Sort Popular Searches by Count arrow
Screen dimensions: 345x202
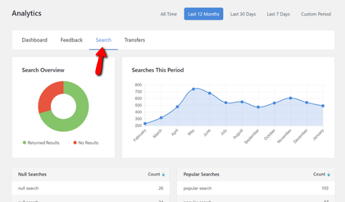[x=328, y=174]
